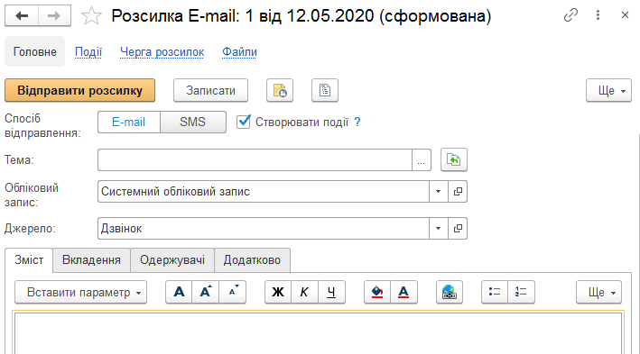Toggle the Створювати події checkbox
640x354 pixels.
tap(243, 122)
